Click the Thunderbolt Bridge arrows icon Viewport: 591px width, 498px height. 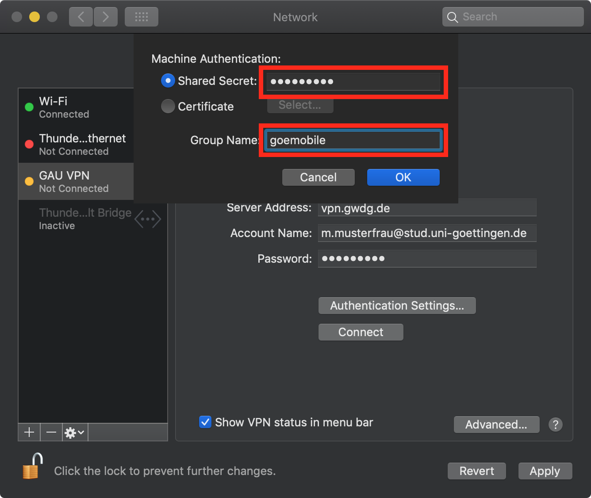[148, 219]
